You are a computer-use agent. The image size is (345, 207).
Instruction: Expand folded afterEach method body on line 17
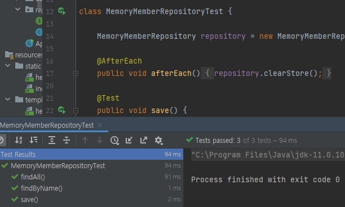click(x=76, y=73)
